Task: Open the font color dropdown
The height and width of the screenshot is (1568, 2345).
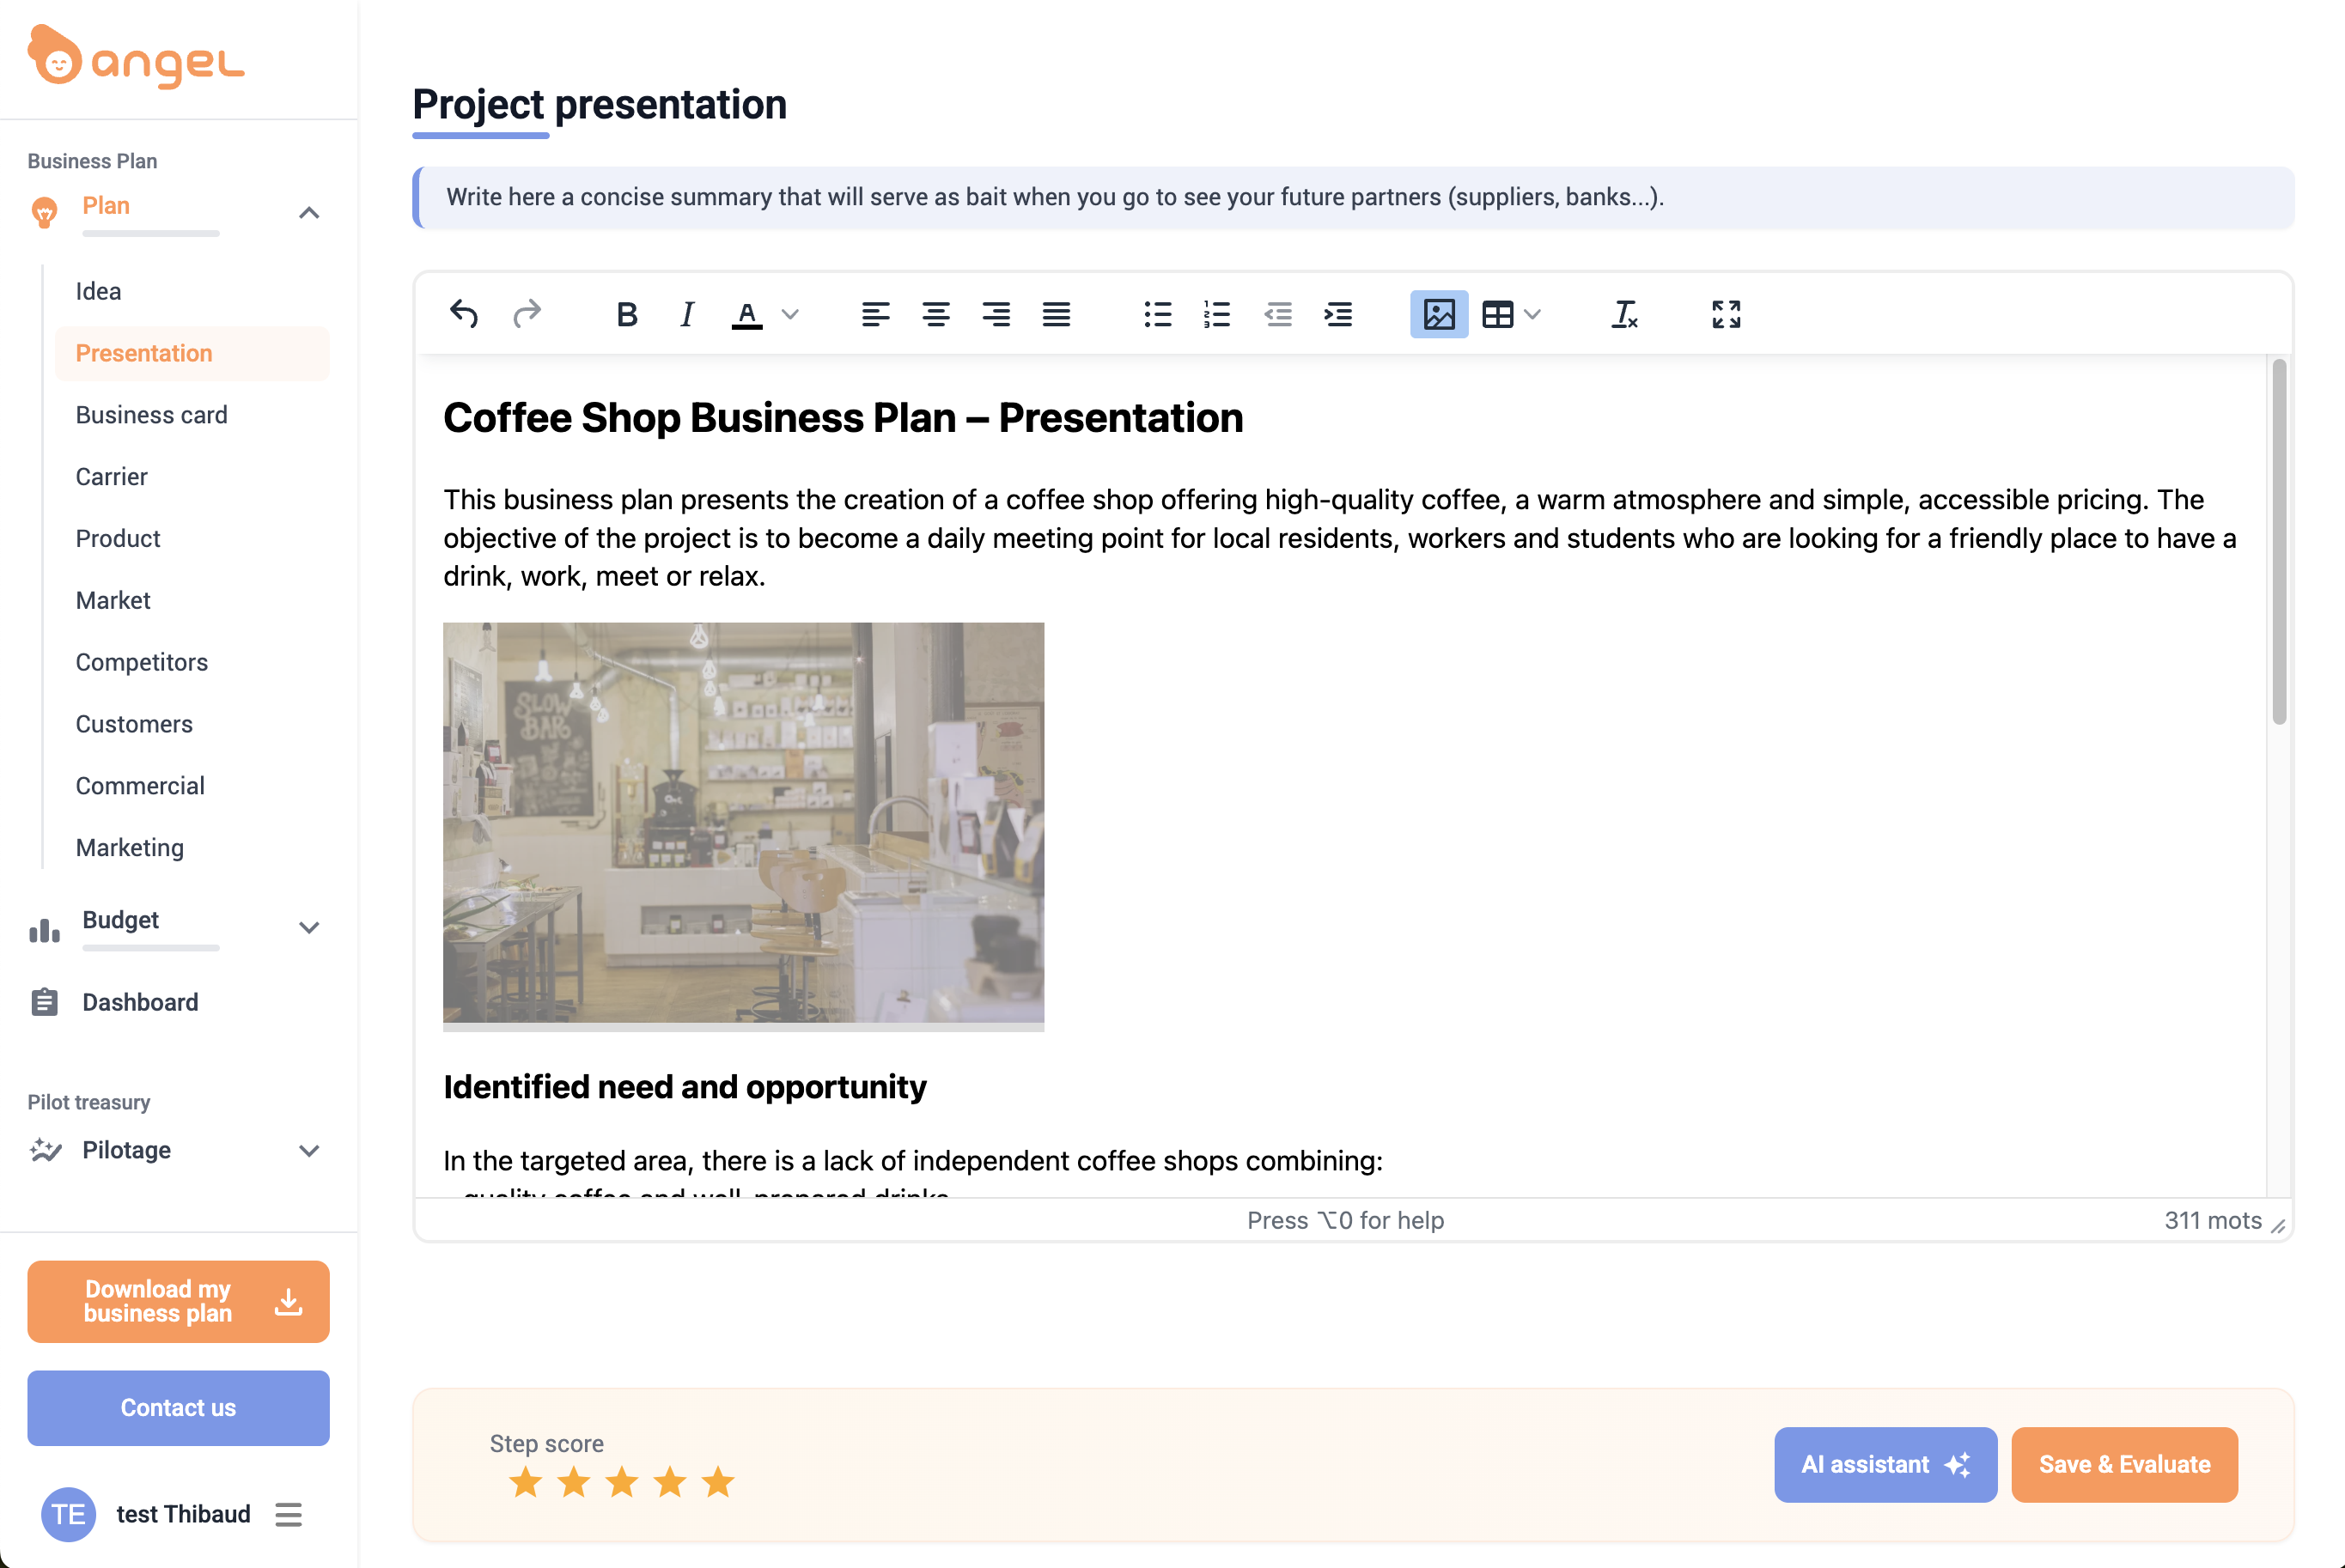Action: pos(791,314)
